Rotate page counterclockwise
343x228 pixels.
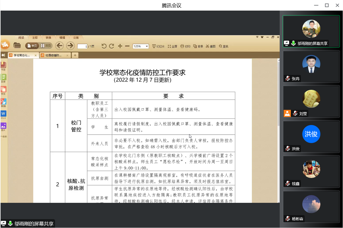[104, 46]
